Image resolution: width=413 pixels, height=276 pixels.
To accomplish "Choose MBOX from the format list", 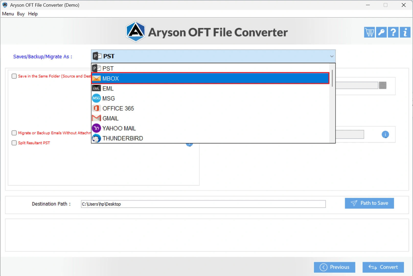I will point(210,78).
